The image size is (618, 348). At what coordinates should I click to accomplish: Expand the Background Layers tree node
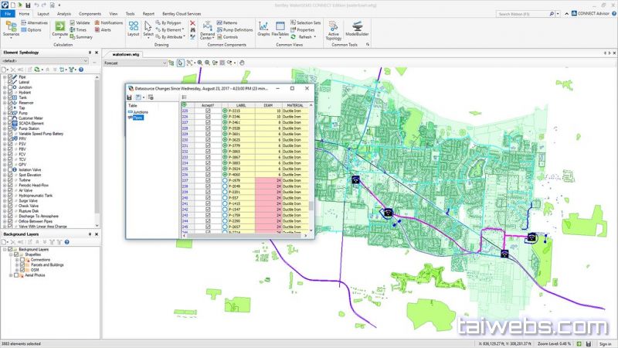tap(5, 250)
